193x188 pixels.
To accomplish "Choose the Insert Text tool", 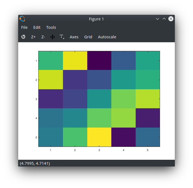I will pos(62,37).
